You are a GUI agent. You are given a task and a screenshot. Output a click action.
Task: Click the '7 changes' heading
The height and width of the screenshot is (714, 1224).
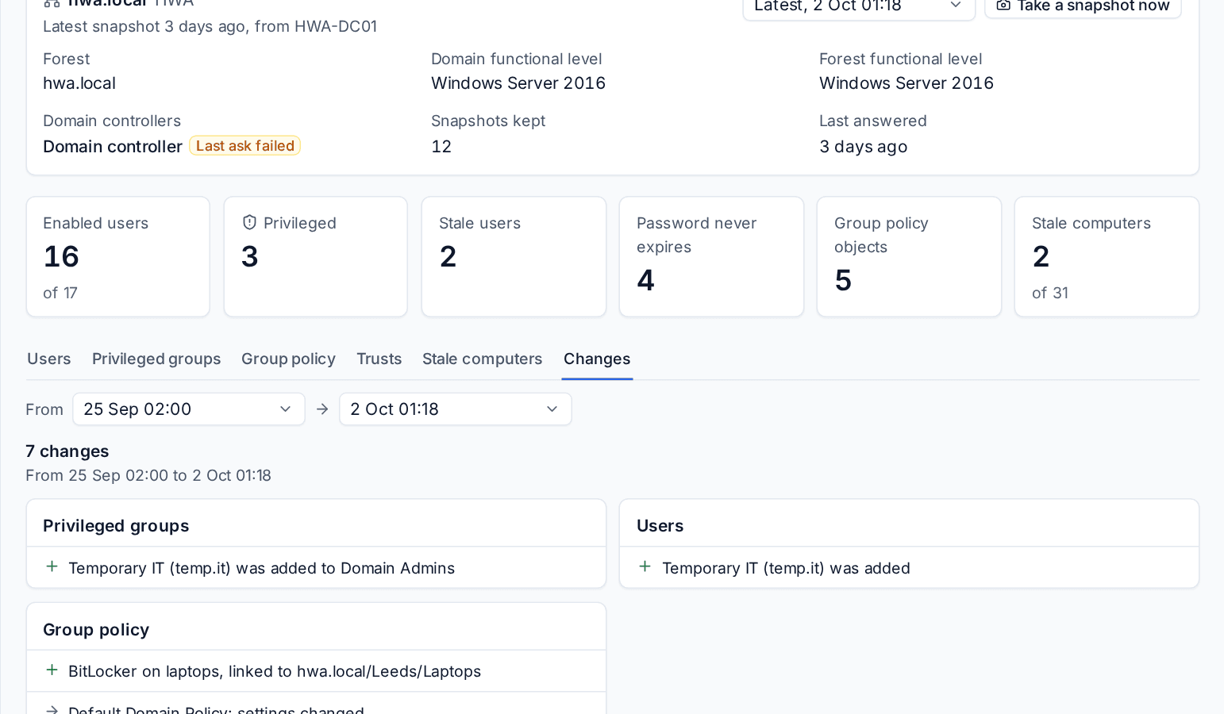point(67,451)
